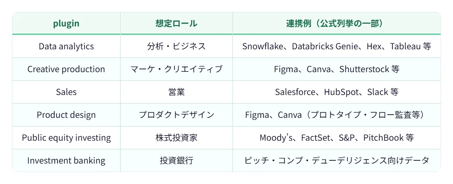Select the Public equity investing cell
Viewport: 453px width, 184px height.
tap(66, 137)
